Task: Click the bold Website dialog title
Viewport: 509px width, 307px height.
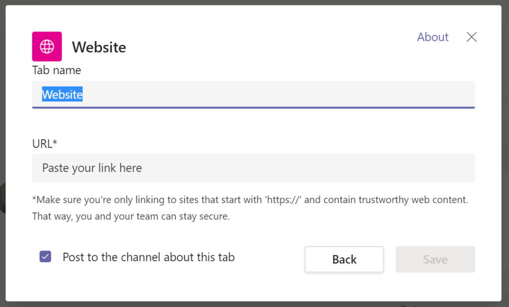Action: [99, 47]
